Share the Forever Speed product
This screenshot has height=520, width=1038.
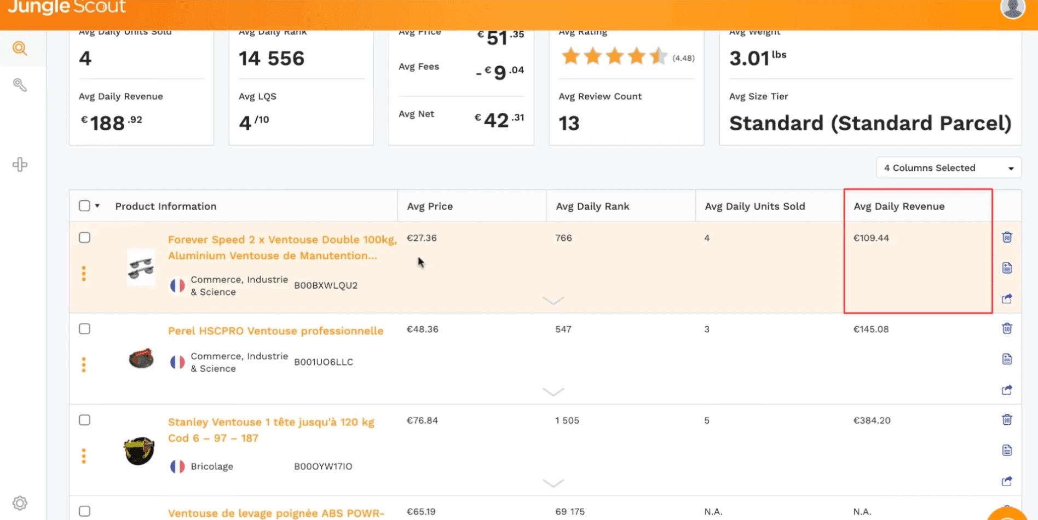(x=1007, y=298)
